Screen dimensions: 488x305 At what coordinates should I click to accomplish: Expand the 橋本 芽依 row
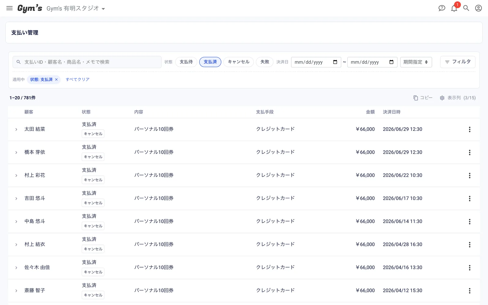click(16, 152)
